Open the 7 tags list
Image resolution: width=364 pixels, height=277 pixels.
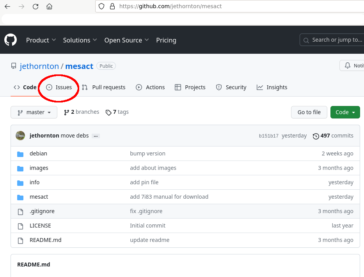(117, 112)
